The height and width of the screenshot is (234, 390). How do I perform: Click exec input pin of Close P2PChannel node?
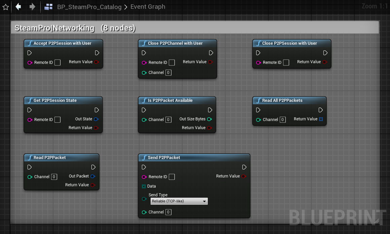coord(144,53)
